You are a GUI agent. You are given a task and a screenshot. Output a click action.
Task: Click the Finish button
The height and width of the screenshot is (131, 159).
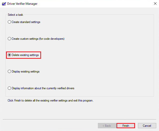click(126, 126)
